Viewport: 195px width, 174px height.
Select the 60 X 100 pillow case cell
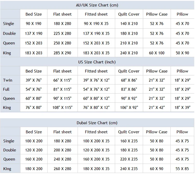click(157, 53)
